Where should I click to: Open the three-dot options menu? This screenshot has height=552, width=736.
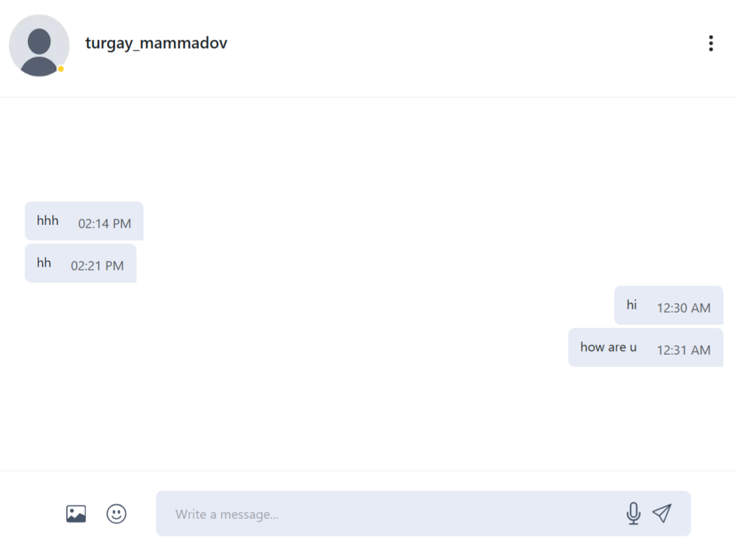click(x=711, y=43)
